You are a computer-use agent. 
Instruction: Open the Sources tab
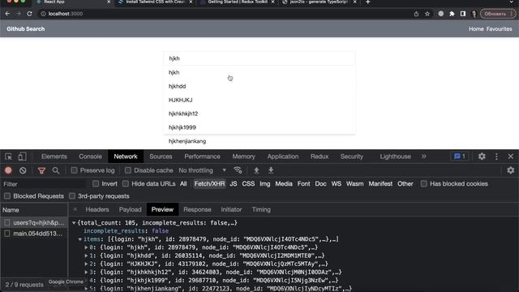point(161,157)
